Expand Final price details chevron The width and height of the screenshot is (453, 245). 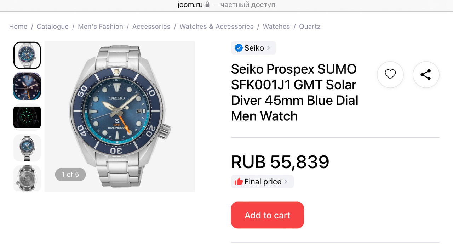(x=286, y=182)
